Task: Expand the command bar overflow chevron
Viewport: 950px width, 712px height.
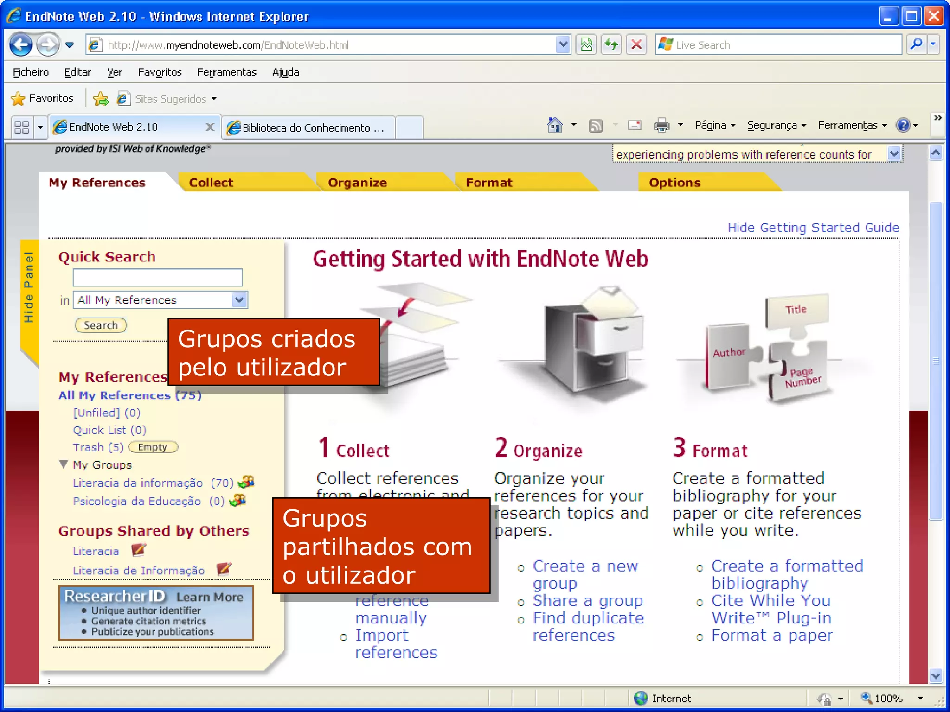Action: 937,118
